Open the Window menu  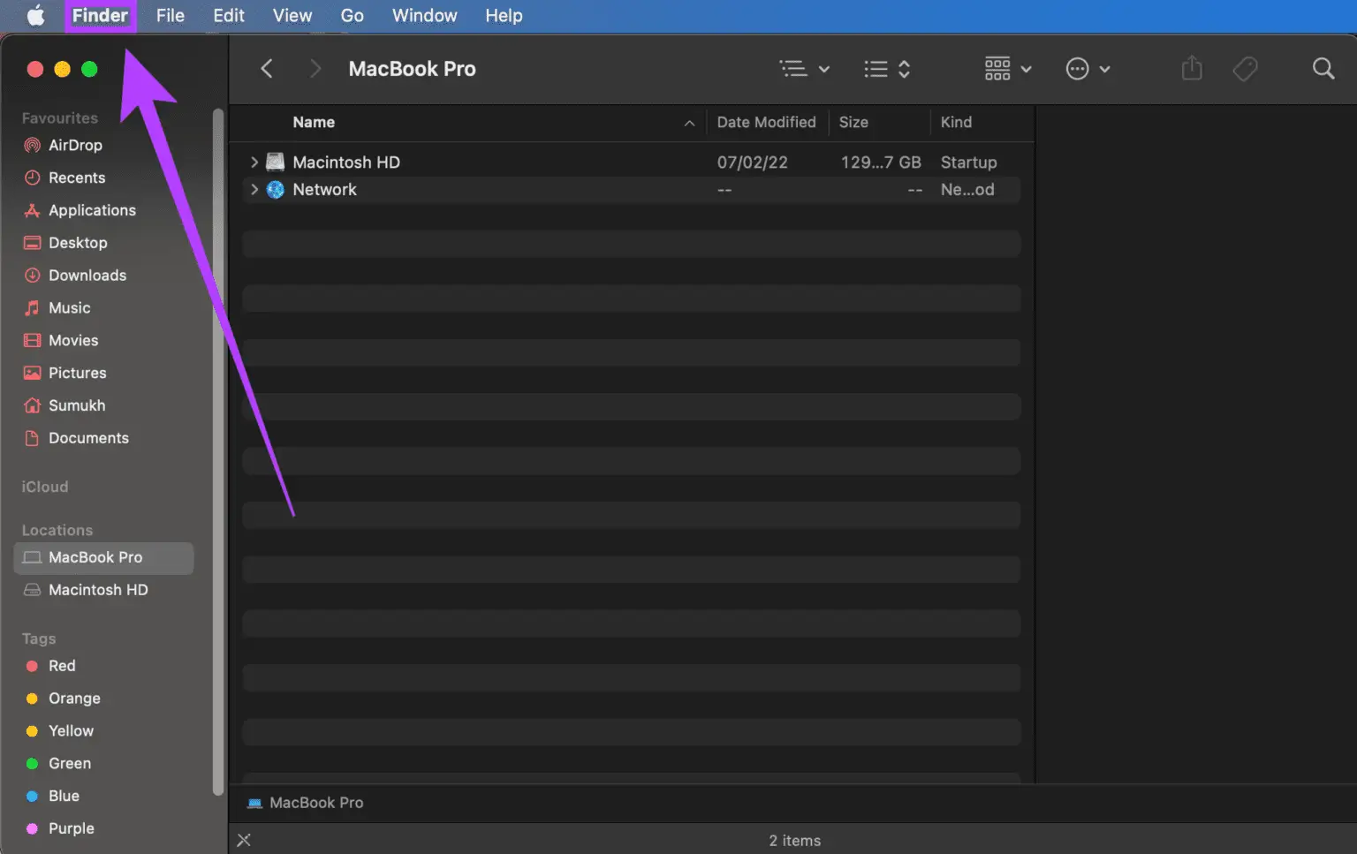[x=425, y=15]
